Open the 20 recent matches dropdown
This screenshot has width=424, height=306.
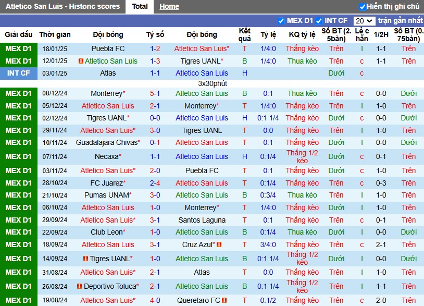(364, 21)
